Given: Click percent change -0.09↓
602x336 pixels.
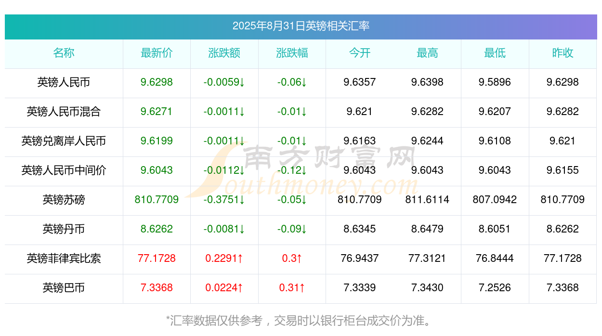Looking at the screenshot, I should click(292, 229).
